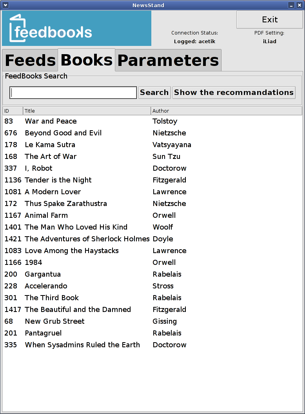305x414 pixels.
Task: Click the Search button
Action: (154, 93)
